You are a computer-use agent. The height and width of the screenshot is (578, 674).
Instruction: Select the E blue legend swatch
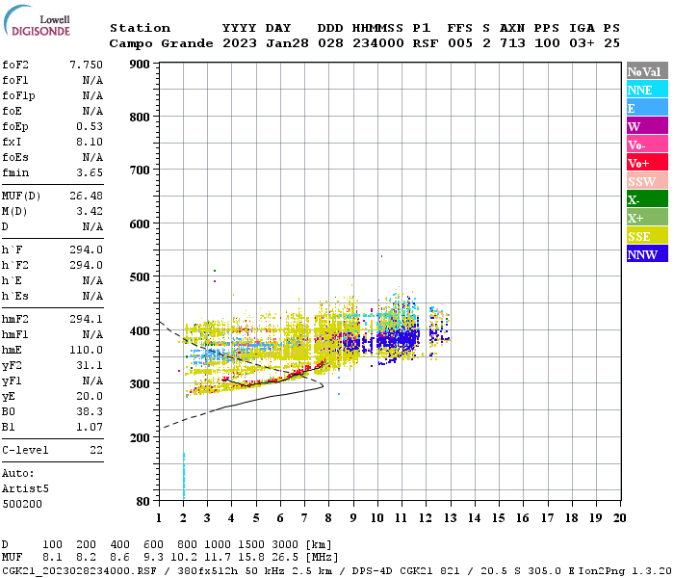point(647,108)
